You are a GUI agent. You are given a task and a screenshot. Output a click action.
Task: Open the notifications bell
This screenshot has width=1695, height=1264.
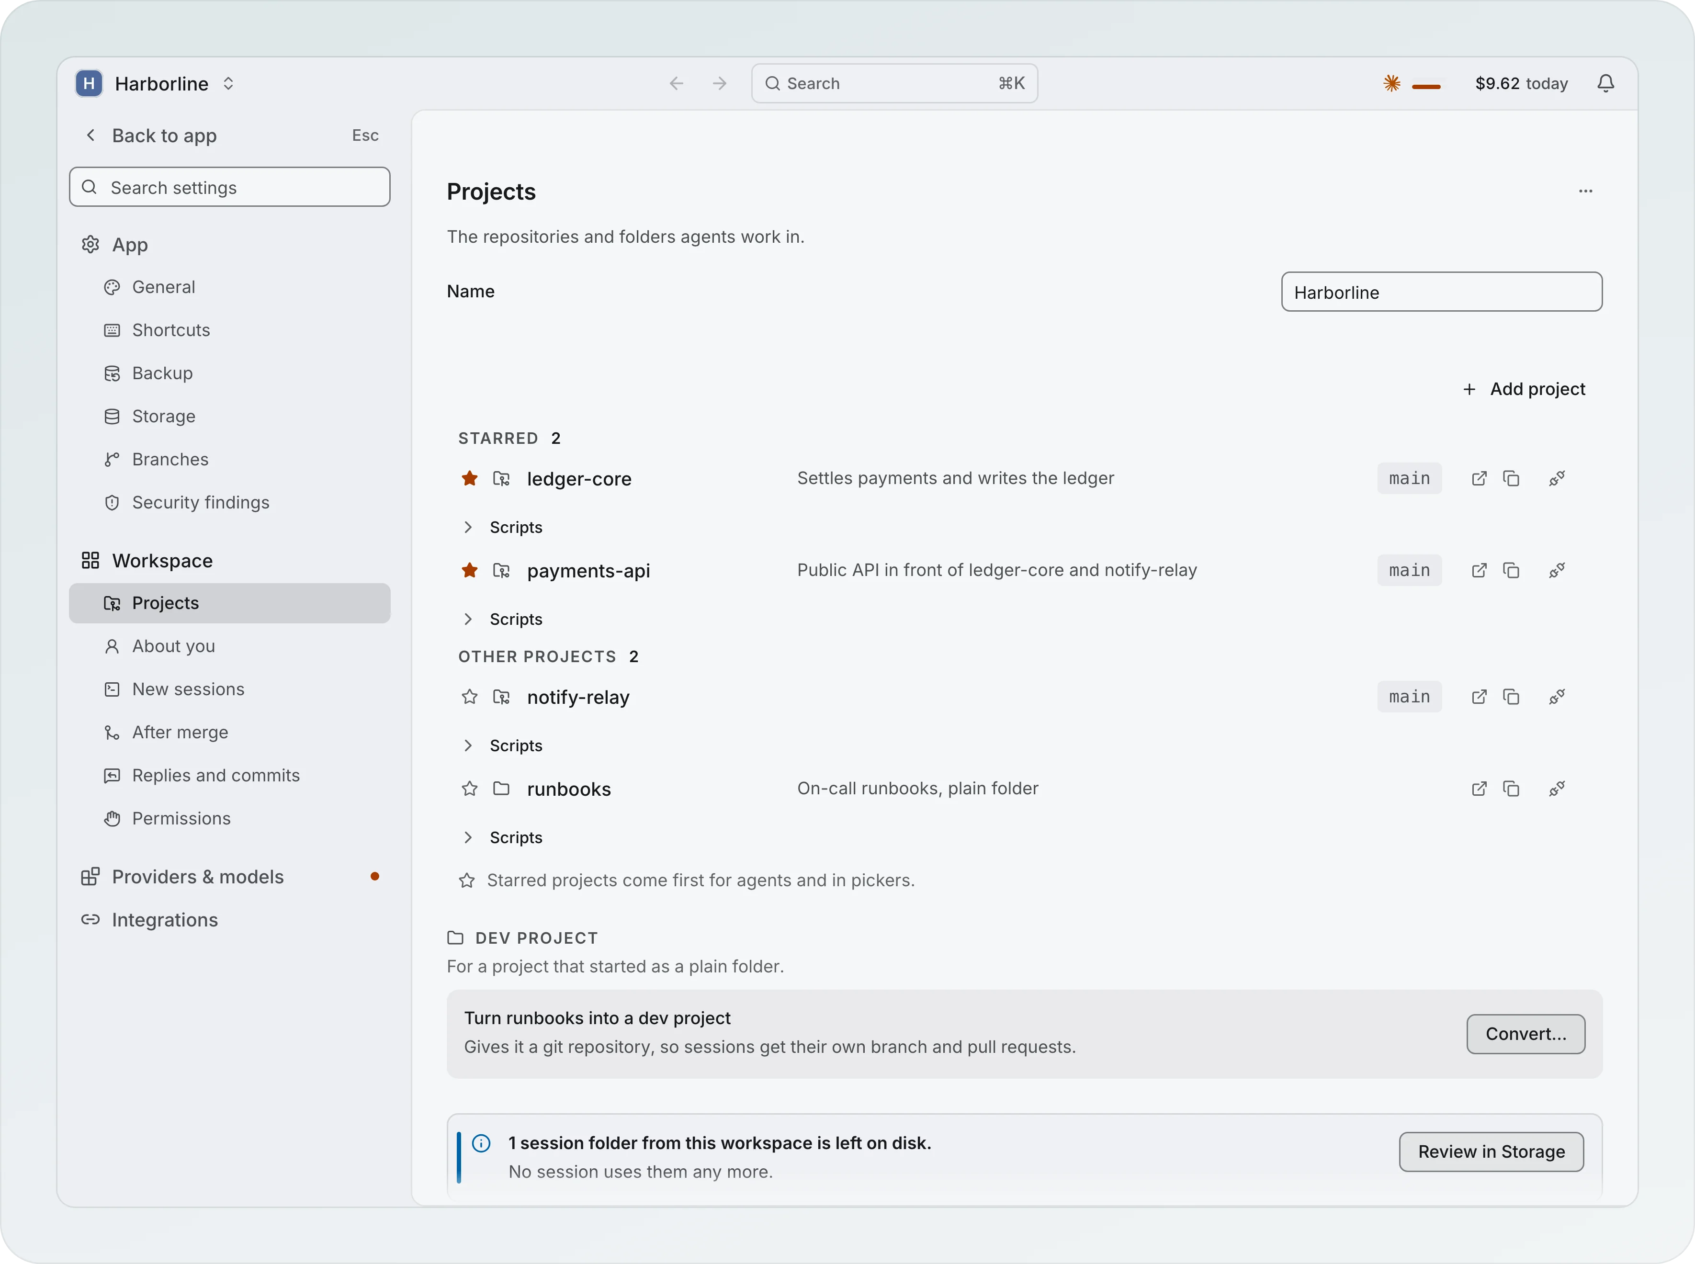click(x=1605, y=83)
